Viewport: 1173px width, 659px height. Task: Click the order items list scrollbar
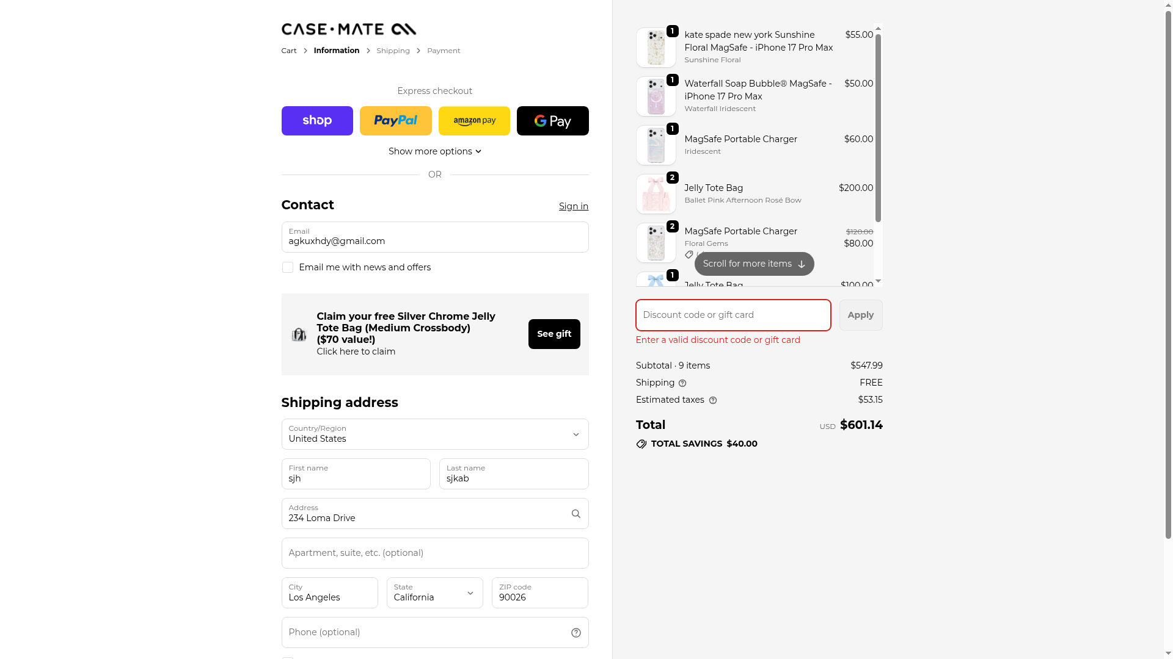(x=878, y=128)
